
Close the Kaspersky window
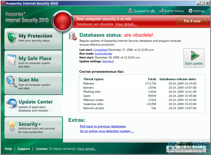(207, 3)
